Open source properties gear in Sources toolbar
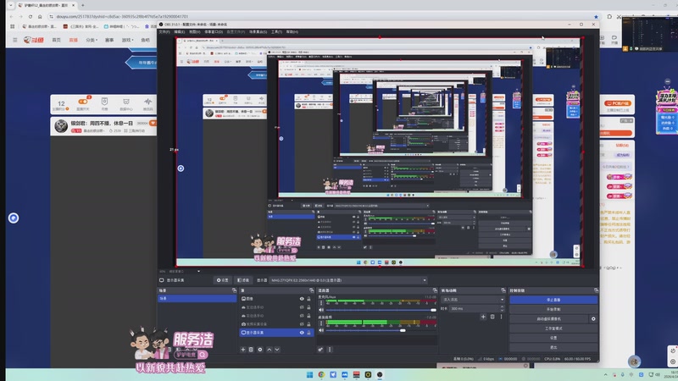Screen dimensions: 678x381 [260, 350]
